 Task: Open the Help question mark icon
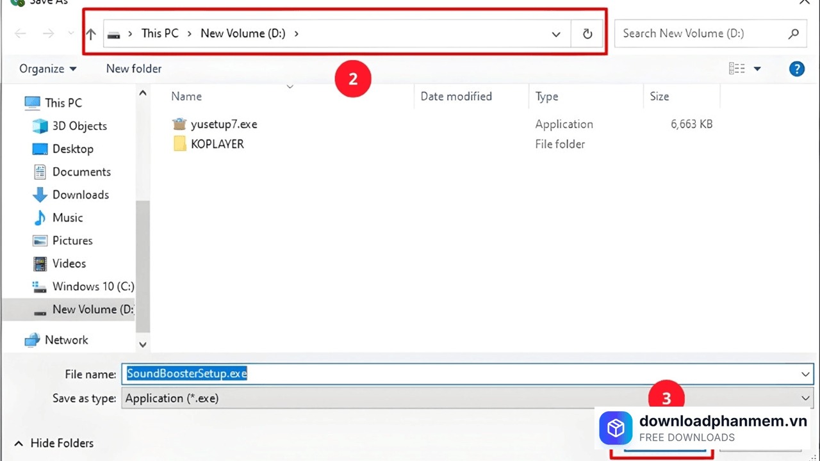click(796, 69)
